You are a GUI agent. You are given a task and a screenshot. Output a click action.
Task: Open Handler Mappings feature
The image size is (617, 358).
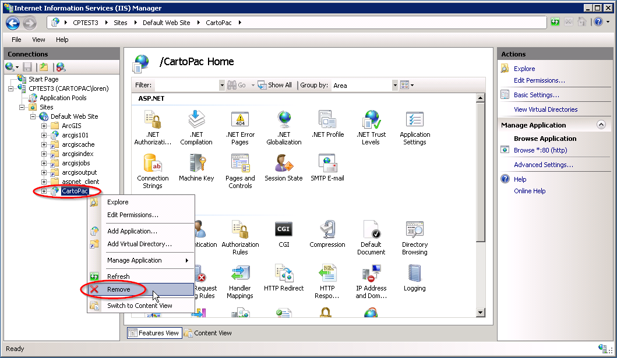click(x=240, y=281)
